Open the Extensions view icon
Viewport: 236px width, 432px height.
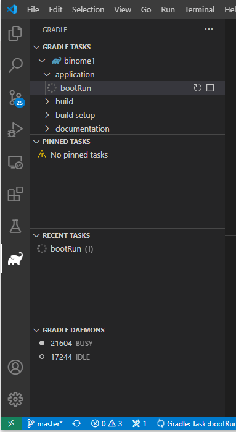[15, 194]
